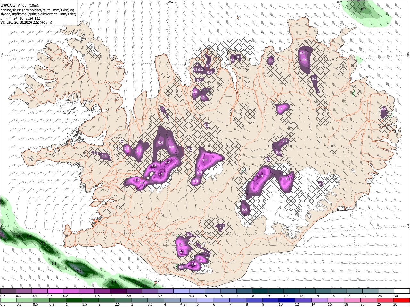Click the '2.1' snow value in the south

point(182,252)
